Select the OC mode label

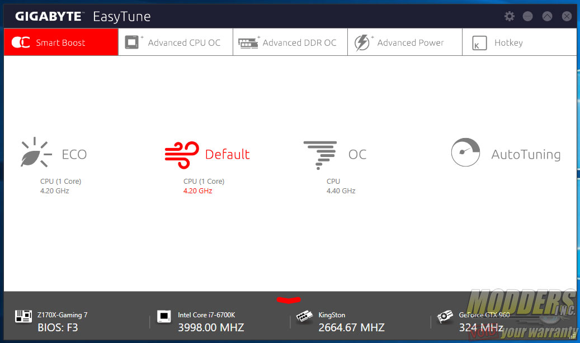coord(357,155)
